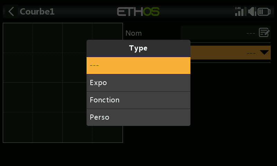Focus the Nom text input field

pyautogui.click(x=226, y=33)
